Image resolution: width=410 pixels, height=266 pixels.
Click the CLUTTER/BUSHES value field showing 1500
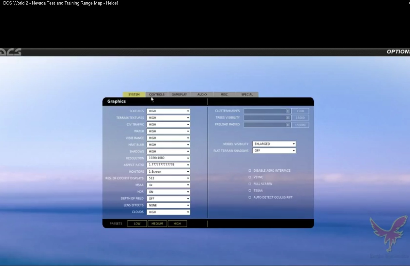pyautogui.click(x=300, y=111)
